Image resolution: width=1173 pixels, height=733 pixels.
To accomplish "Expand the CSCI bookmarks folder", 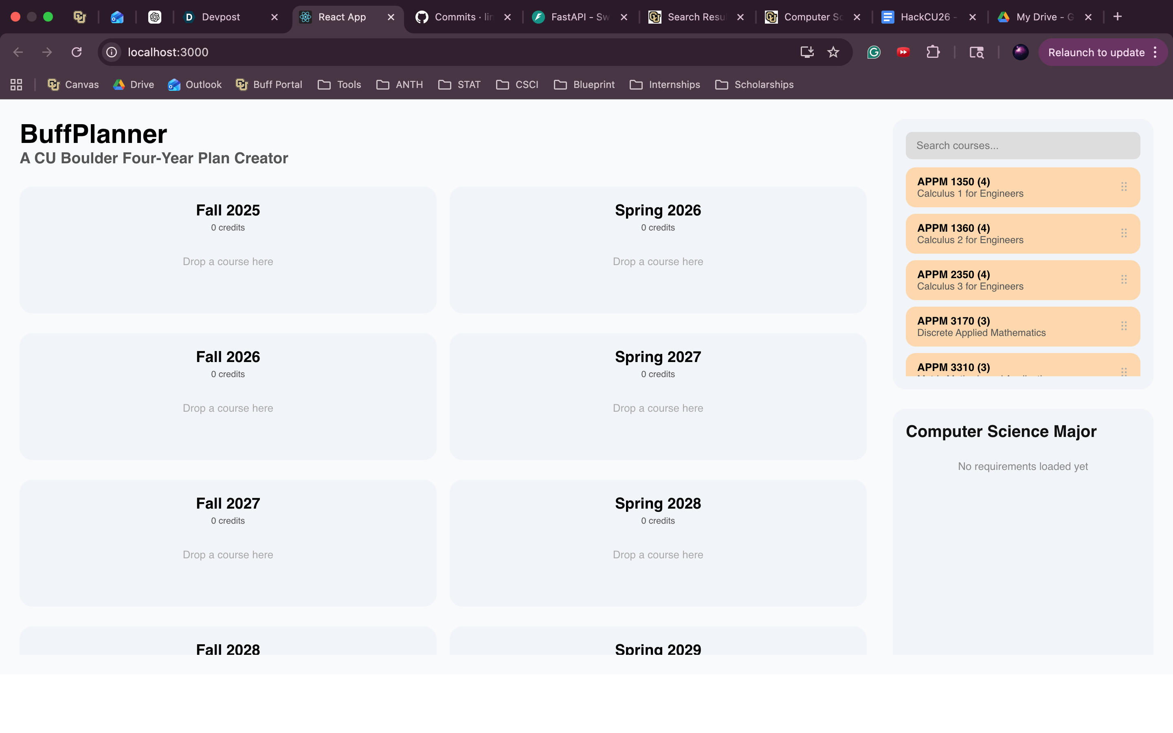I will pyautogui.click(x=517, y=85).
